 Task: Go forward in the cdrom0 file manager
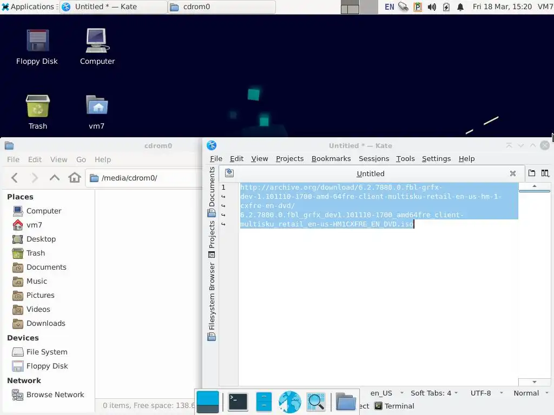pyautogui.click(x=34, y=177)
